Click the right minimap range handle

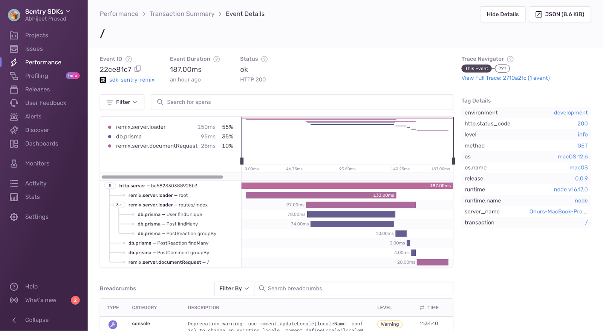[x=453, y=161]
